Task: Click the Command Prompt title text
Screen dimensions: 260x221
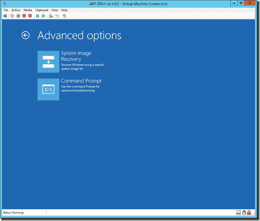Action: click(x=81, y=81)
